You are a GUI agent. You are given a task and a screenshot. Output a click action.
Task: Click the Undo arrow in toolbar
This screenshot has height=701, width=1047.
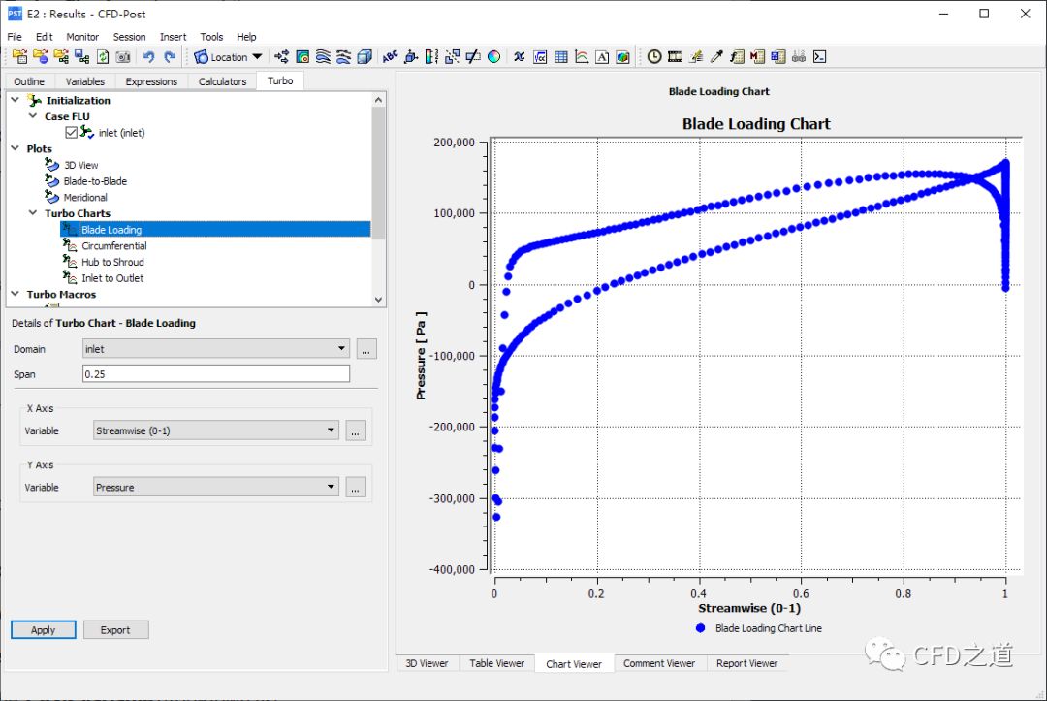pos(149,57)
